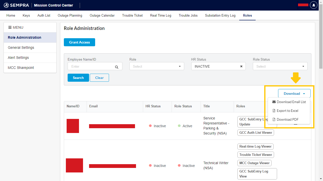This screenshot has width=323, height=181.
Task: Open the row actions ellipsis for first employee
Action: (295, 124)
